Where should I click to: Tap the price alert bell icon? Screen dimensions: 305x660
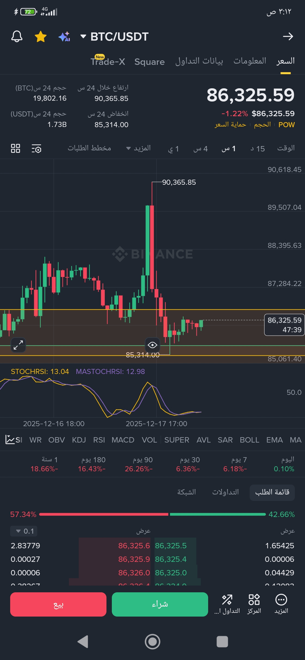pyautogui.click(x=17, y=36)
